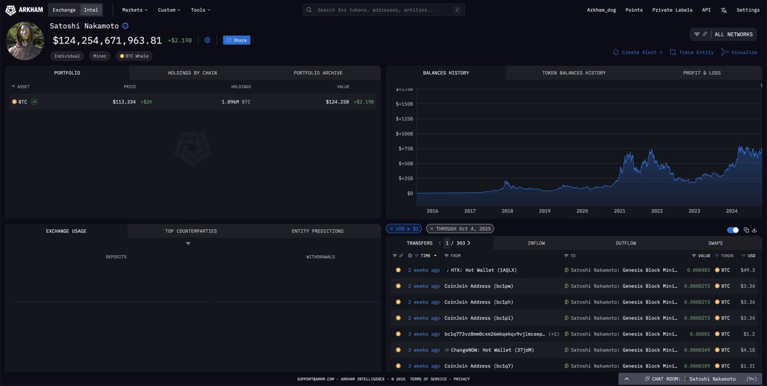Open the BTC price chart icon in the portfolio row
Viewport: 767px width, 386px height.
click(x=34, y=102)
